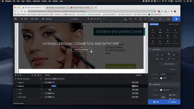Expand More font options

click(172, 69)
